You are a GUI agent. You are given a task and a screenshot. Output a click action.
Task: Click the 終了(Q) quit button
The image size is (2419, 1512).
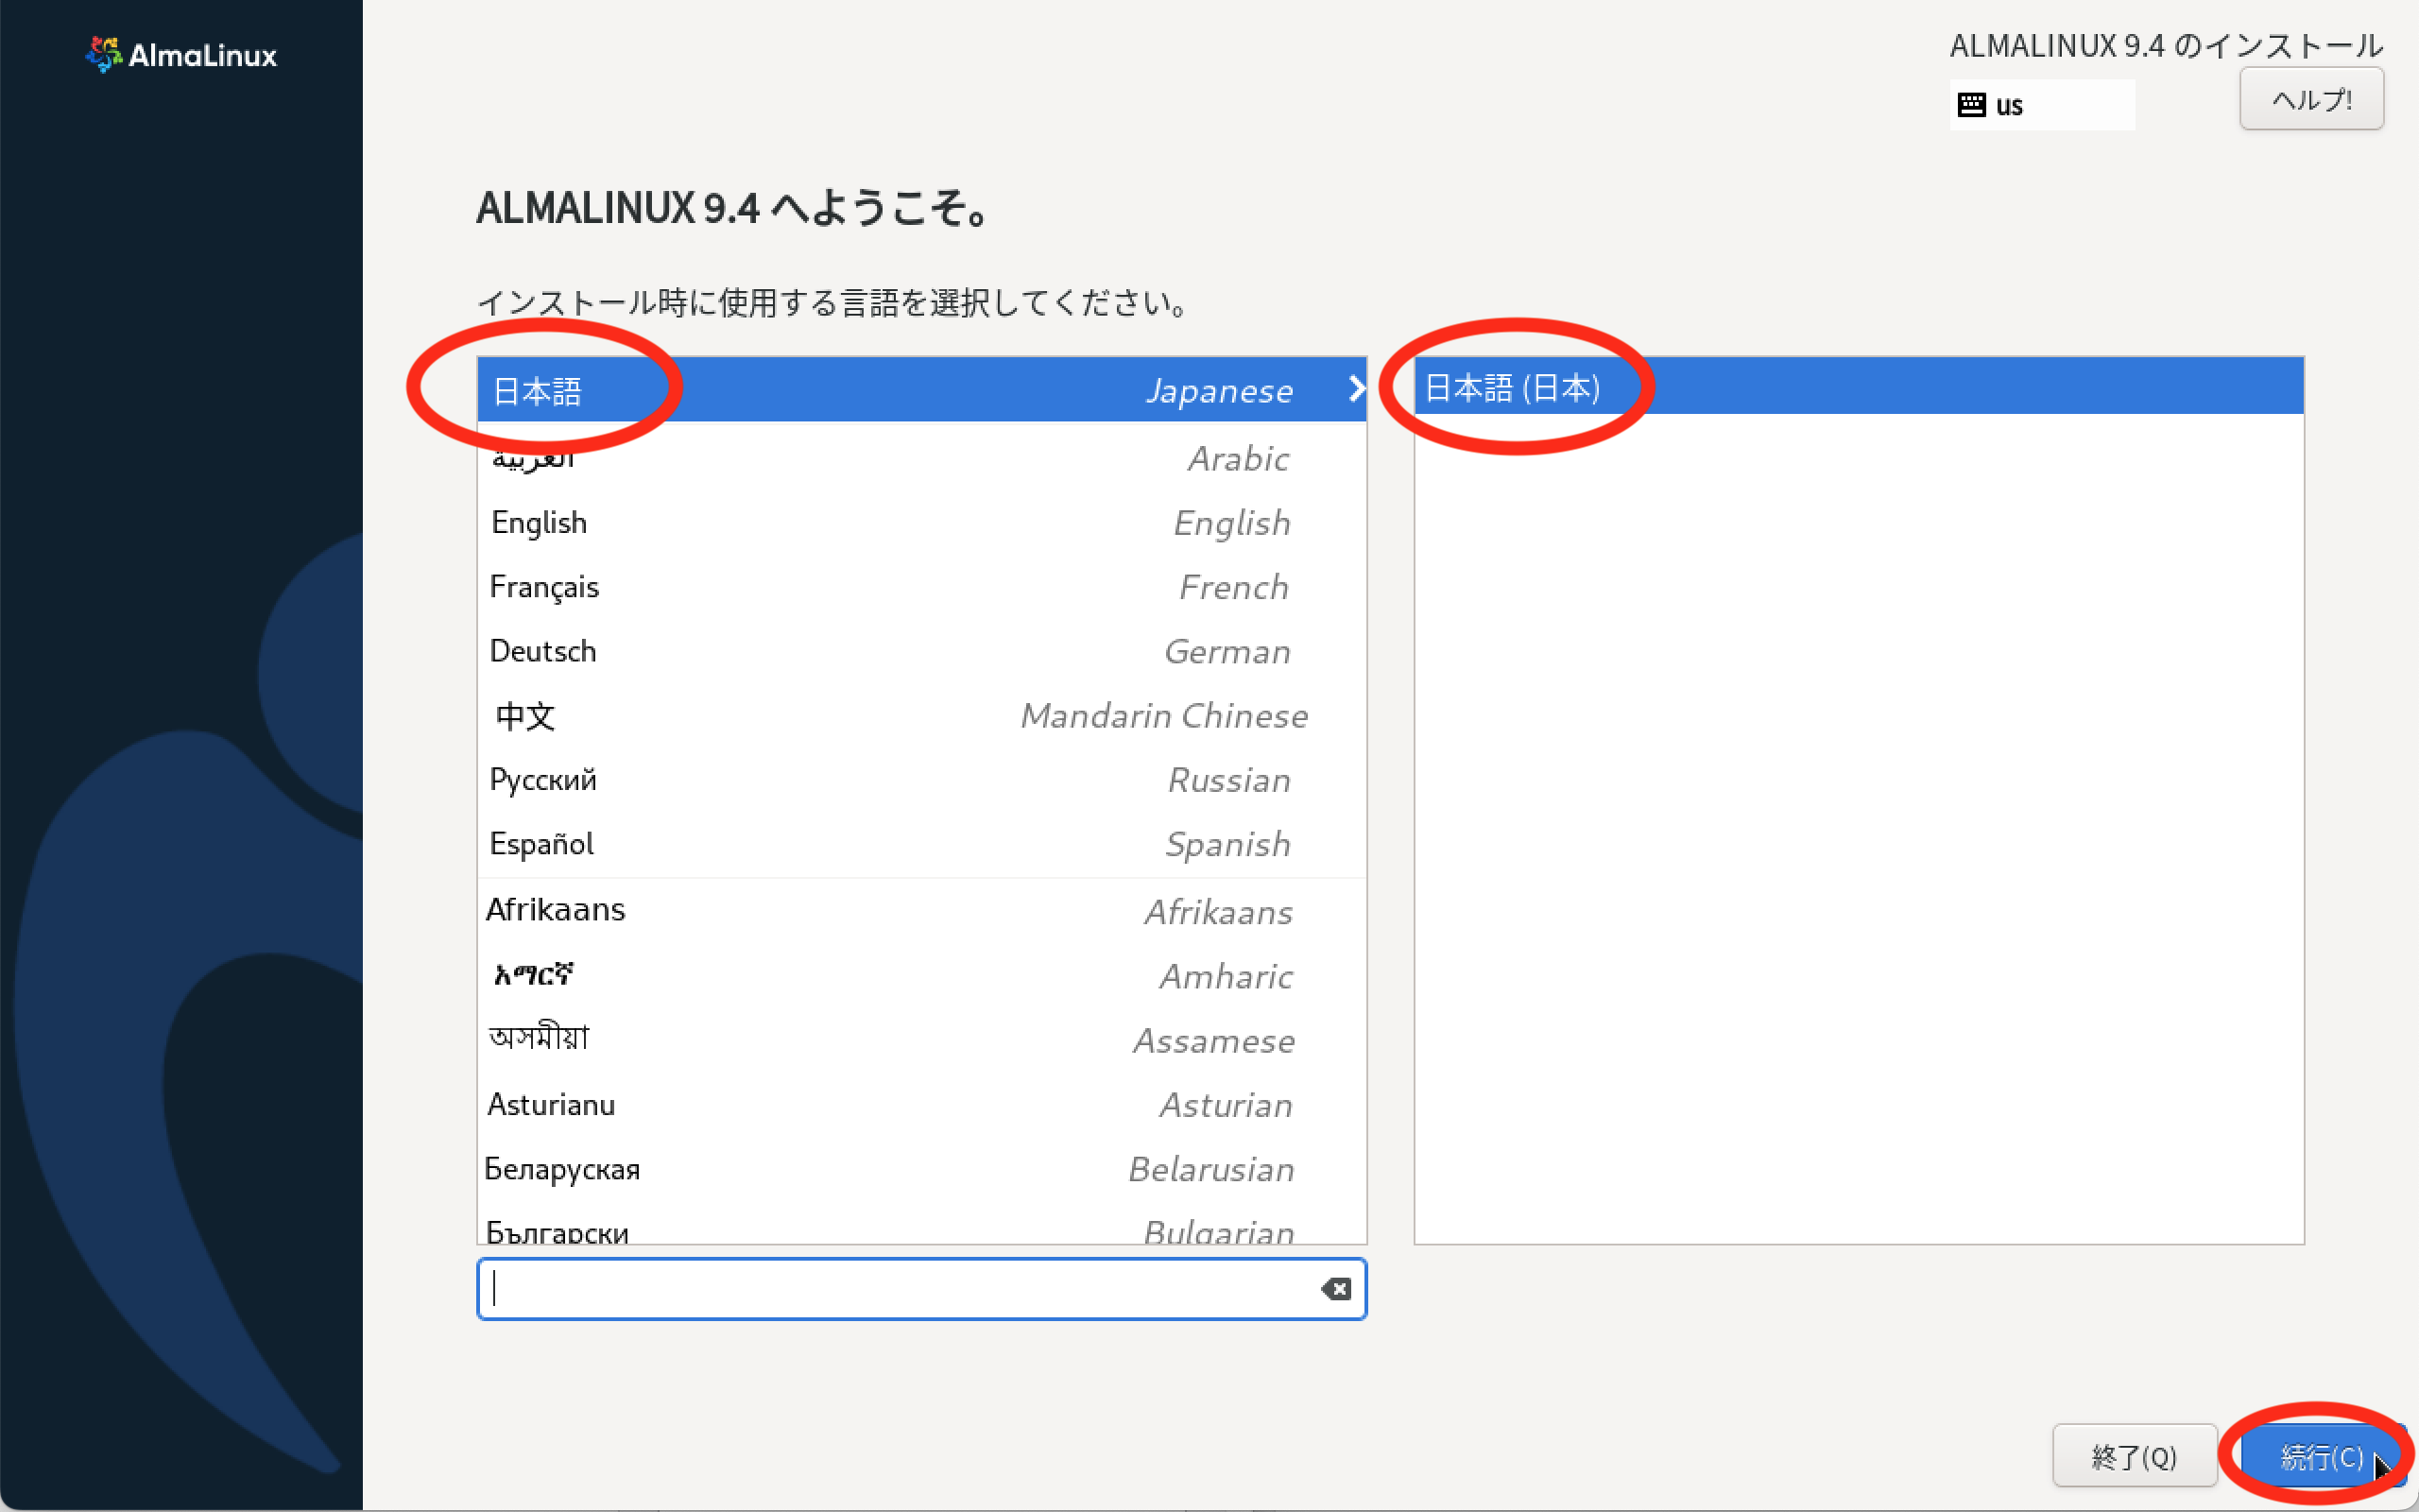click(x=2135, y=1456)
